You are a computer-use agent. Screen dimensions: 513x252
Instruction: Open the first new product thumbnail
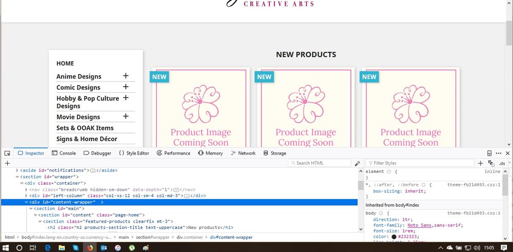point(201,108)
